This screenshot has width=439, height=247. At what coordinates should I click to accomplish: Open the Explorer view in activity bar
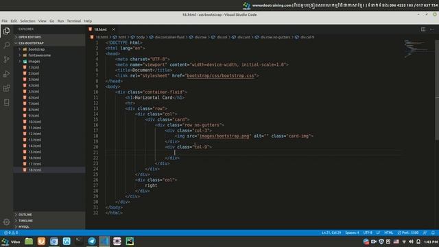[x=6, y=31]
